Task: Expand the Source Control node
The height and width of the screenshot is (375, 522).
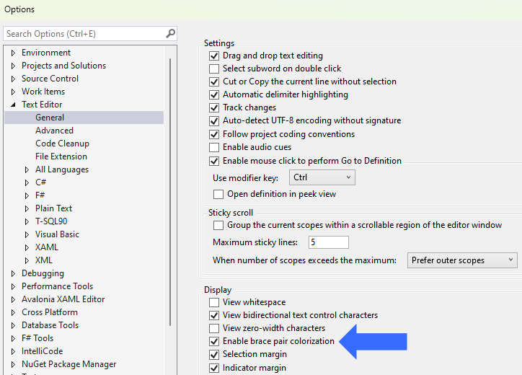Action: pyautogui.click(x=13, y=79)
